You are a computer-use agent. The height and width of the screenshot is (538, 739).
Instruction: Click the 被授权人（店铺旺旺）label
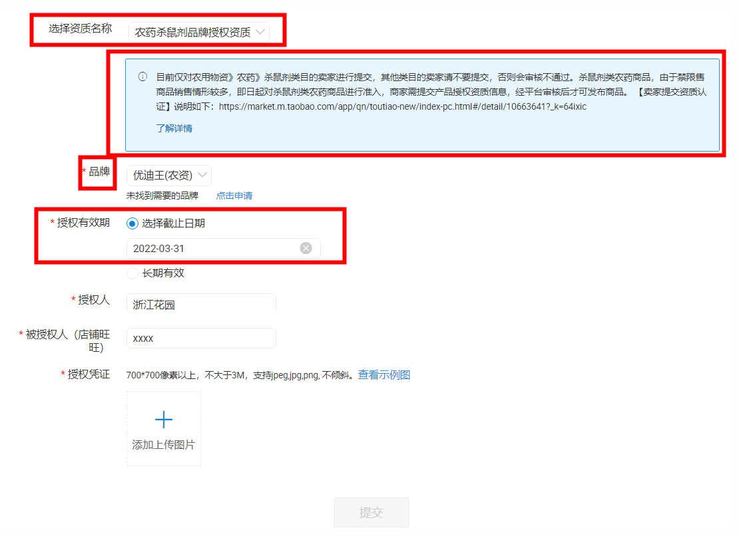pos(67,340)
